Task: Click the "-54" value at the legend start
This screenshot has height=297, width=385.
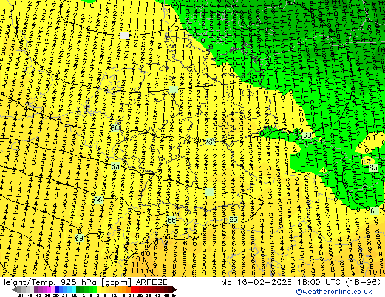Action: pyautogui.click(x=19, y=295)
